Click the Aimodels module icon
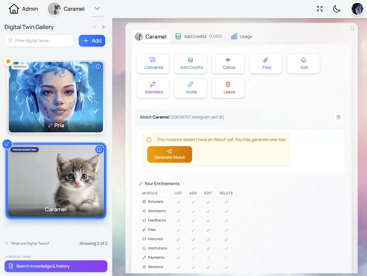 tap(144, 202)
